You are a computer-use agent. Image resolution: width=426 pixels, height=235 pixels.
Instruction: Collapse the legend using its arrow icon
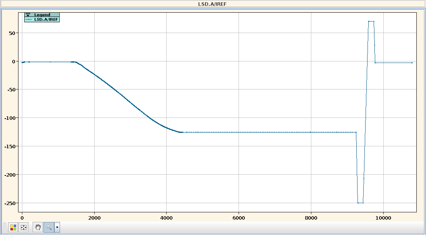28,15
